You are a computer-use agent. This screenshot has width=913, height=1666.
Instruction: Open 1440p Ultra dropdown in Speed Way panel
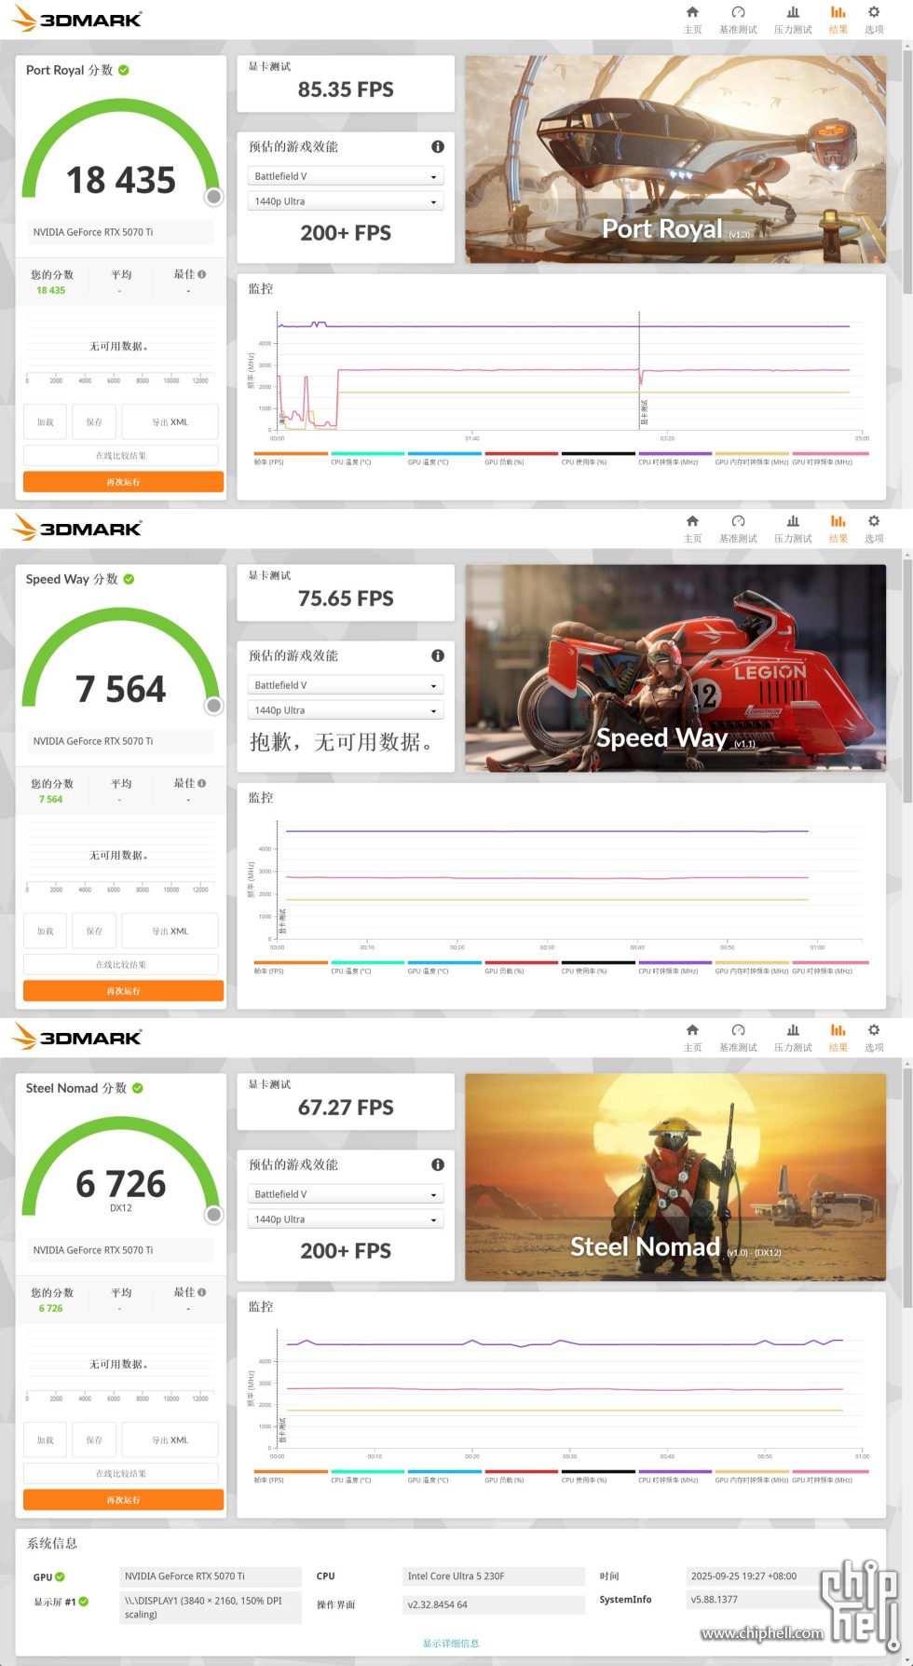coord(346,710)
